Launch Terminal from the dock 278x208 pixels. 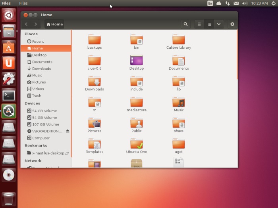coord(9,95)
